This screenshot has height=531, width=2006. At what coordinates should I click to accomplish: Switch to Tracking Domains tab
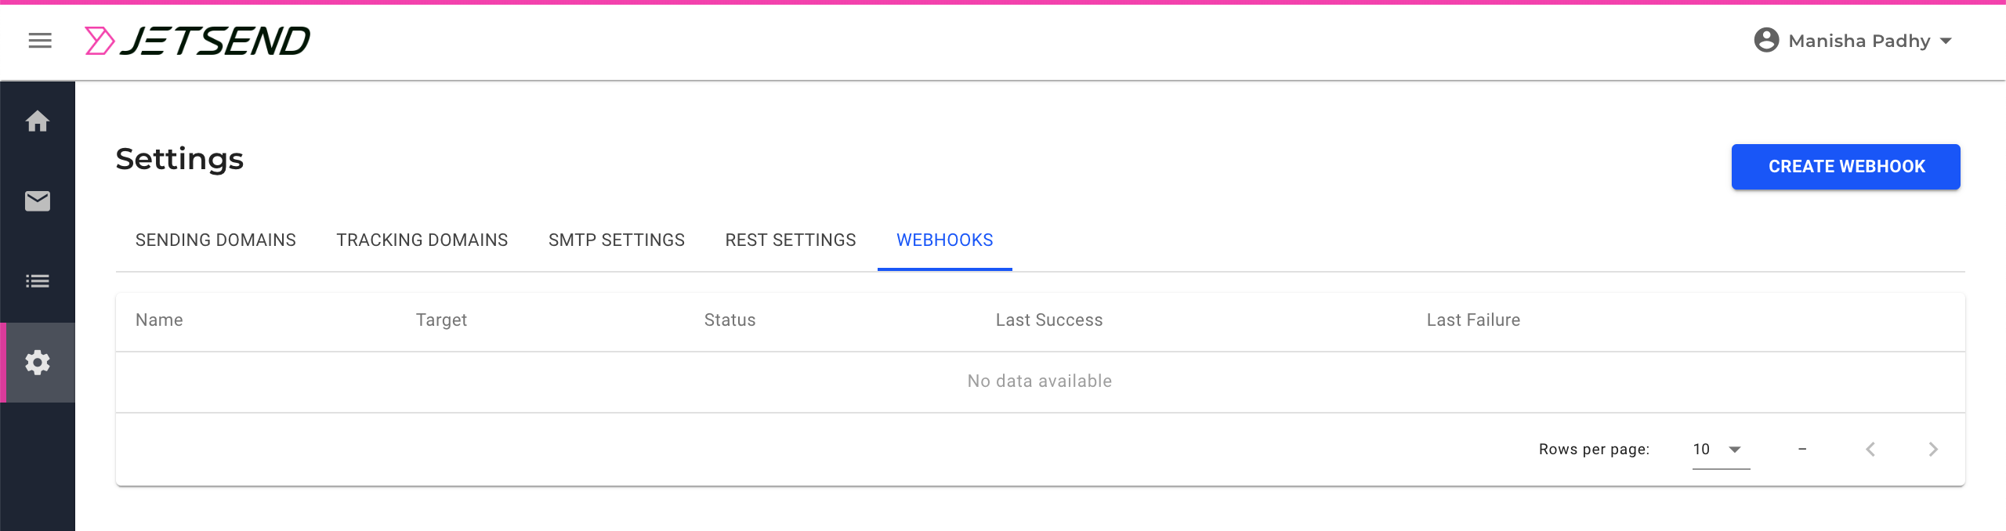point(422,240)
